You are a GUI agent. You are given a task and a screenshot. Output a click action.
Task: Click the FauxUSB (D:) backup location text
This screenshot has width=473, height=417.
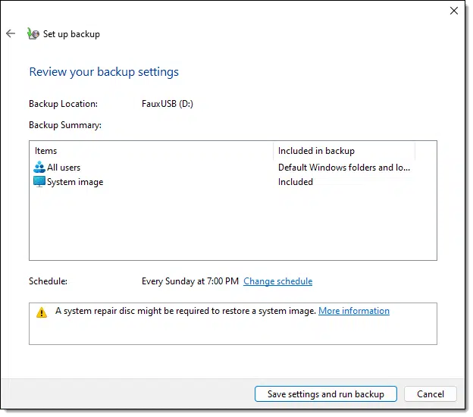click(x=168, y=104)
